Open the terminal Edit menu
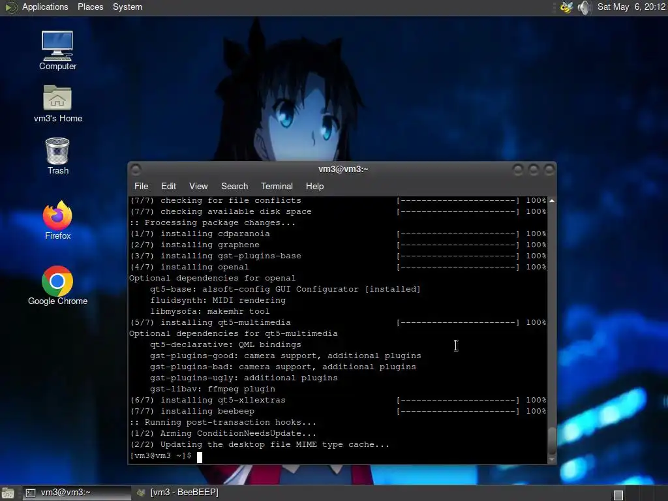Viewport: 668px width, 501px height. coord(168,186)
